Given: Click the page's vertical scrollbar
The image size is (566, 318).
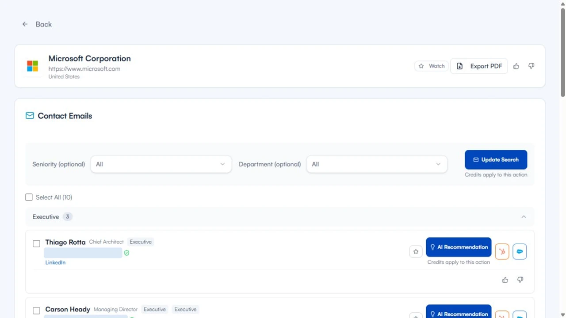Looking at the screenshot, I should coord(562,52).
